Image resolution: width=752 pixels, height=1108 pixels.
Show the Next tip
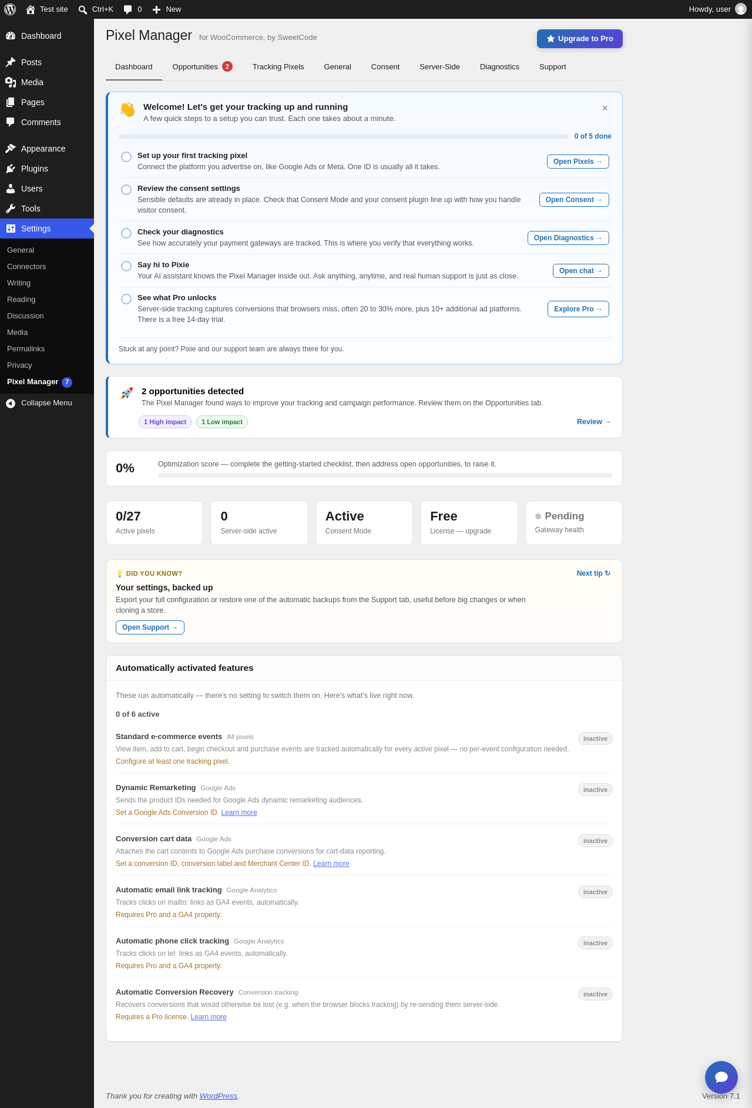[593, 573]
